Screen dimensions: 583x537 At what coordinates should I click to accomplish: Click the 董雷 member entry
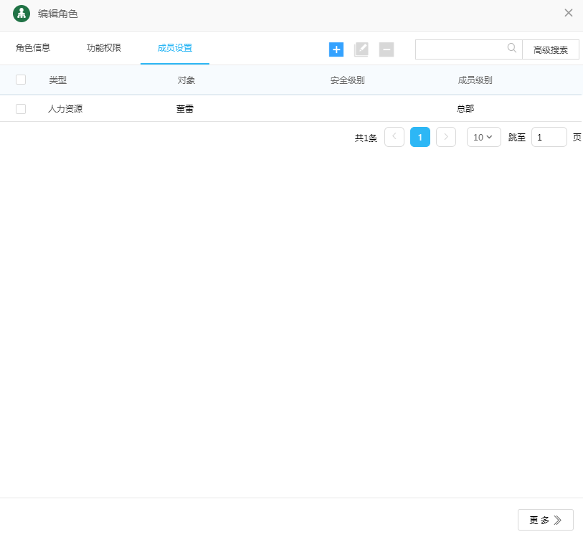(x=185, y=109)
